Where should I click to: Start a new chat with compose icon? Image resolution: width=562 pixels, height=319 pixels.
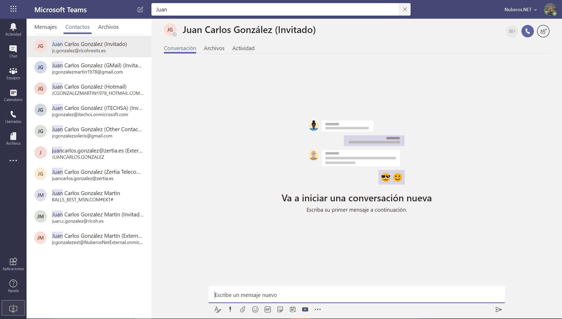coord(140,10)
